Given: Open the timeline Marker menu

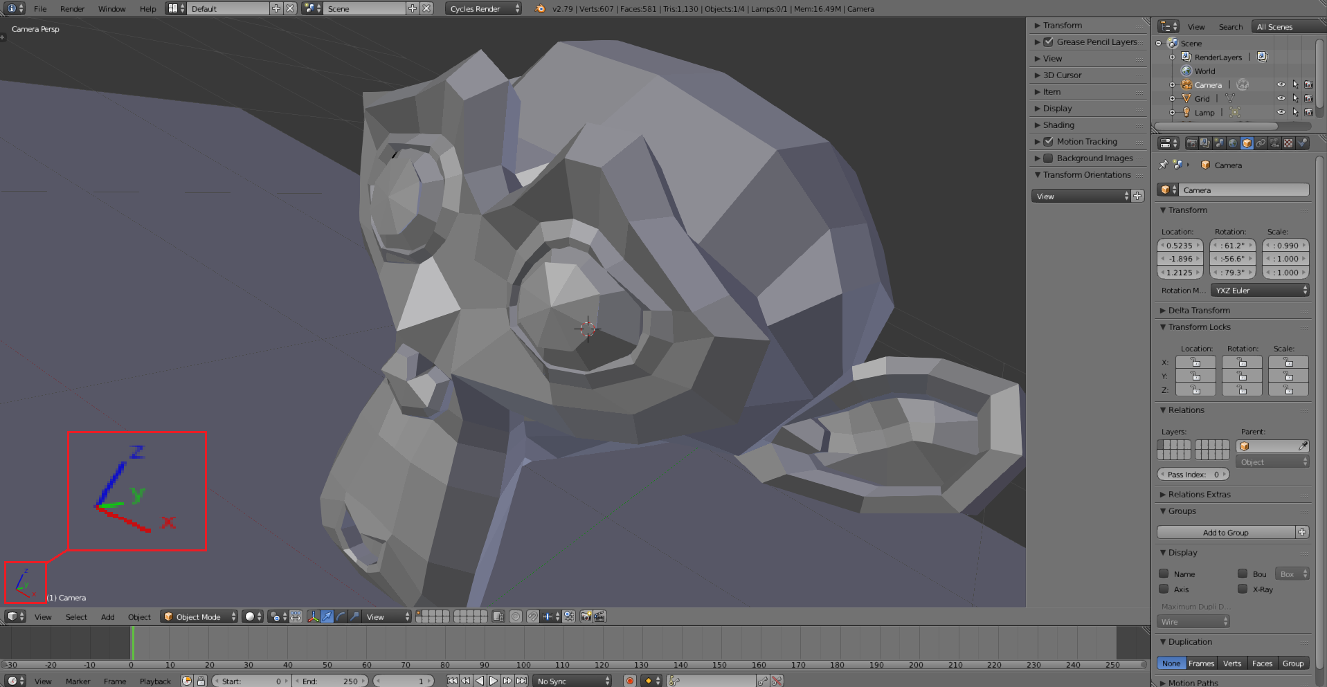Looking at the screenshot, I should pos(78,681).
